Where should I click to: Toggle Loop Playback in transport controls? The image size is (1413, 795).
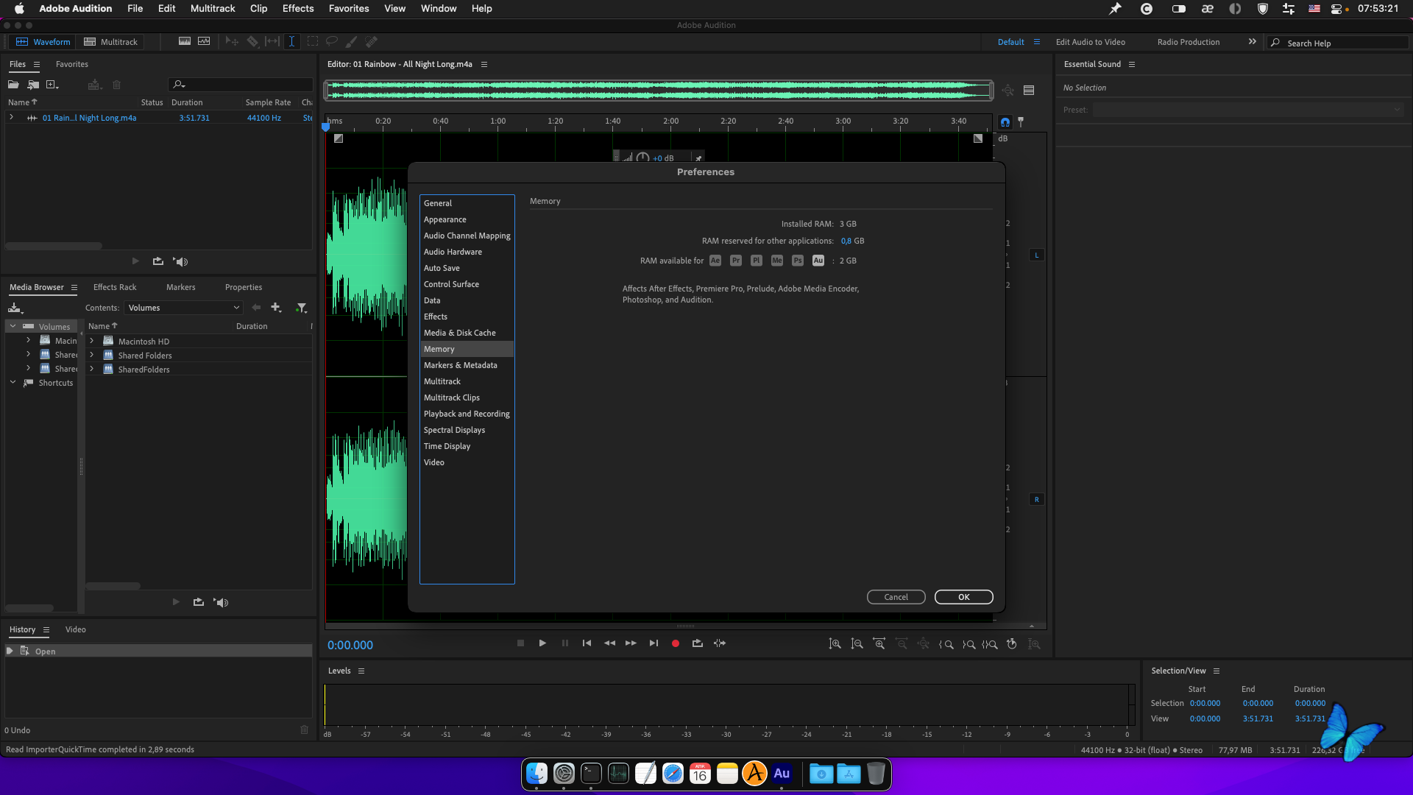click(697, 643)
